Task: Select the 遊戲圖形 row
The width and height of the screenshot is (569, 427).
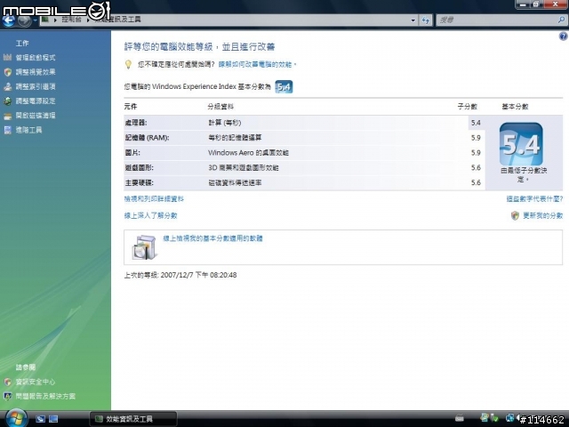Action: tap(304, 167)
